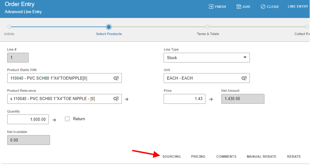
Task: Click the 'Taxes & Totals' step label
Action: 208,34
